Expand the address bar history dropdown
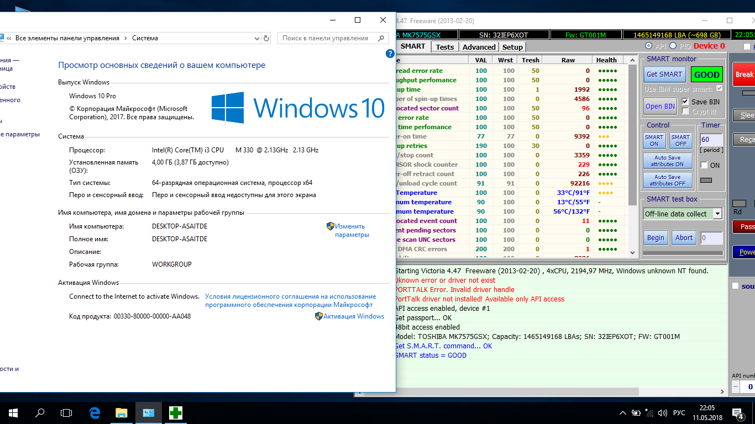Viewport: 755px width, 424px height. 256,38
